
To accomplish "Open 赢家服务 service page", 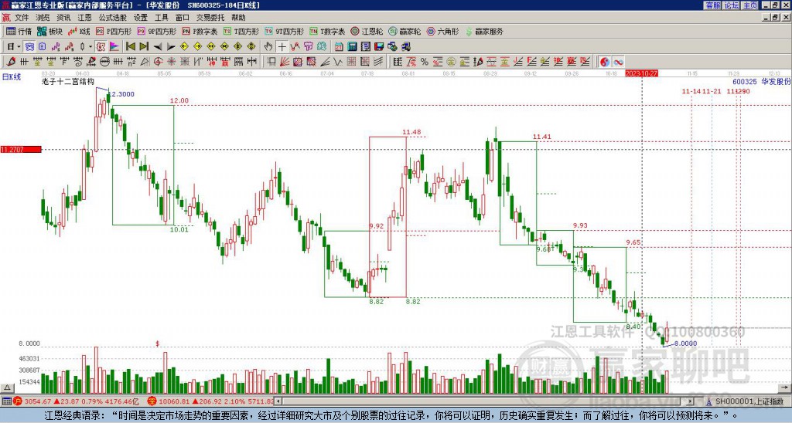I will [484, 31].
